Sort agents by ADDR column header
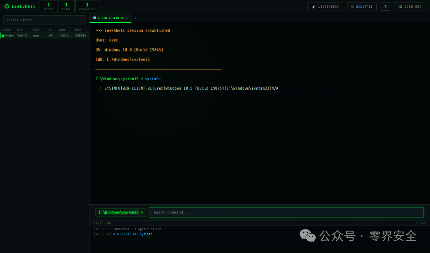The height and width of the screenshot is (253, 430). pos(62,30)
